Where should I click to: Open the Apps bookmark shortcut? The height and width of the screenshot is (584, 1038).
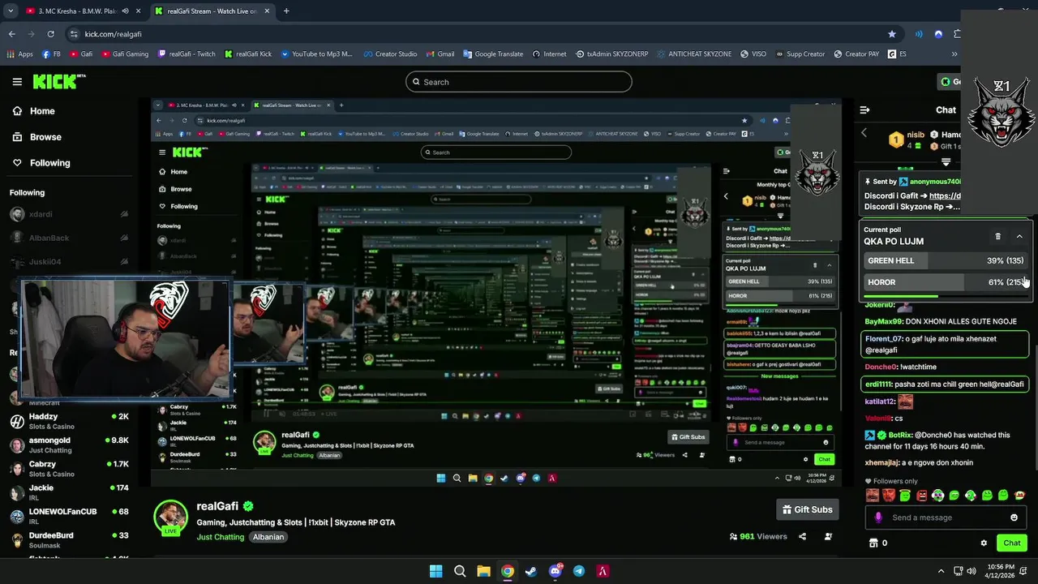click(20, 54)
